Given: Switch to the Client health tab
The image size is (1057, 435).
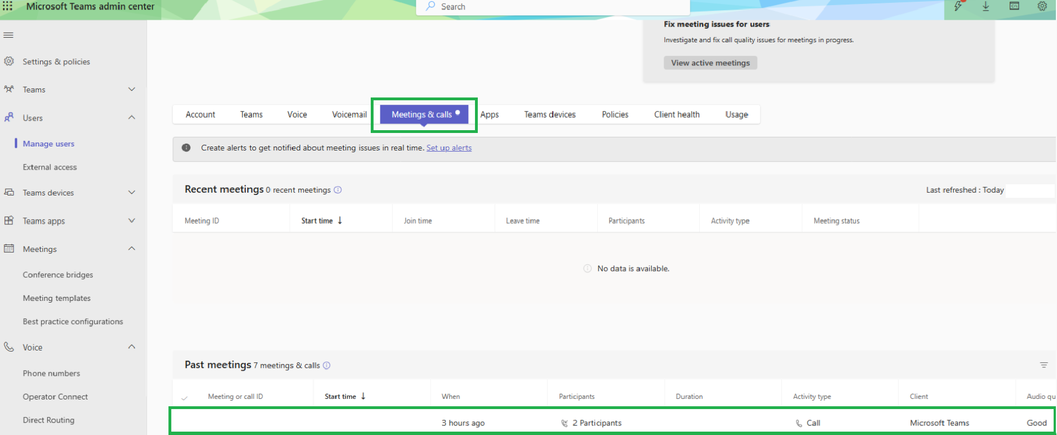Looking at the screenshot, I should pyautogui.click(x=677, y=114).
